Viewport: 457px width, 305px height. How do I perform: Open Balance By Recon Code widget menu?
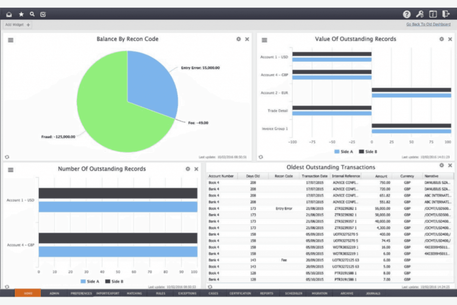tap(10, 40)
